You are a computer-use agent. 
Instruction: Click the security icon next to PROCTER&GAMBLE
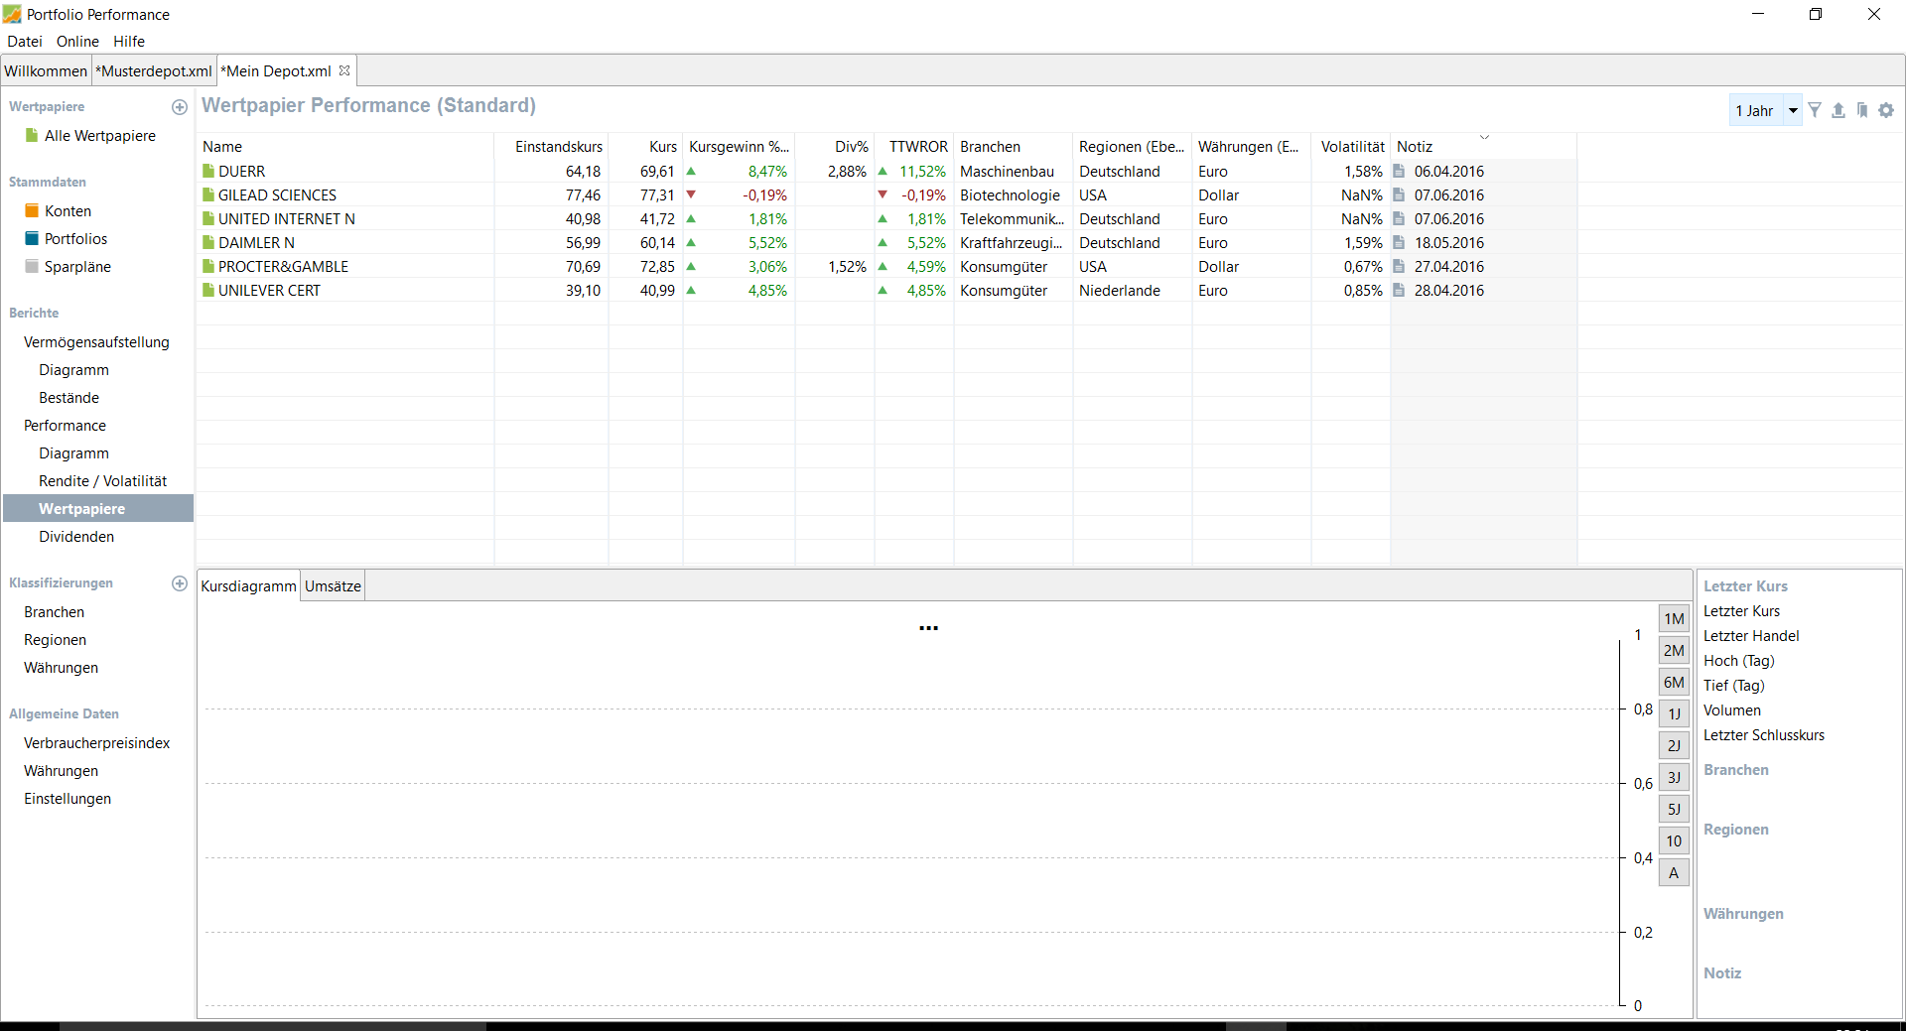[208, 266]
